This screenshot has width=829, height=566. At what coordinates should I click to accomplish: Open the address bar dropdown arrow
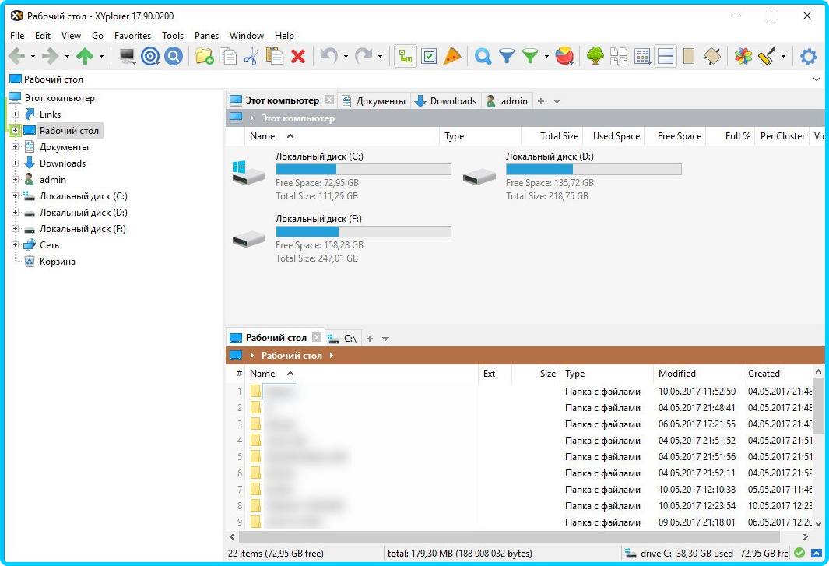817,79
